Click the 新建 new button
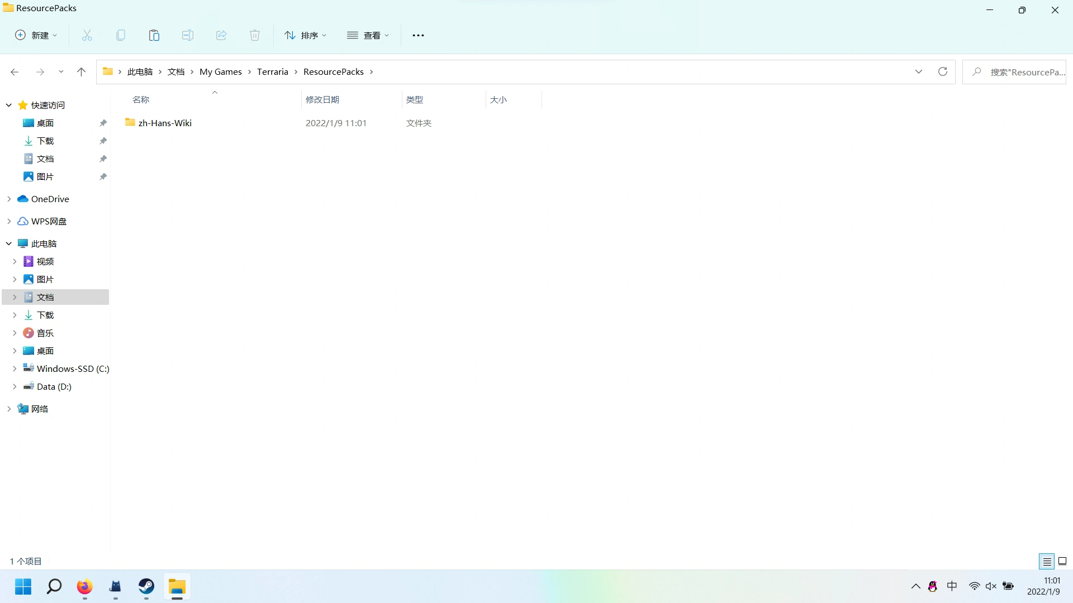The width and height of the screenshot is (1073, 603). coord(36,35)
